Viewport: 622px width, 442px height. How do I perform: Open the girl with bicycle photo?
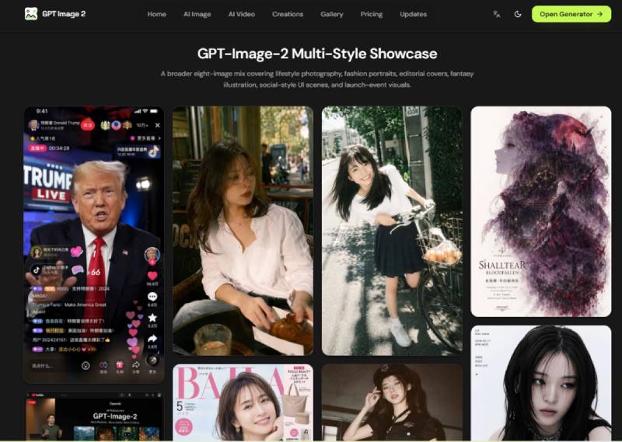coord(392,231)
